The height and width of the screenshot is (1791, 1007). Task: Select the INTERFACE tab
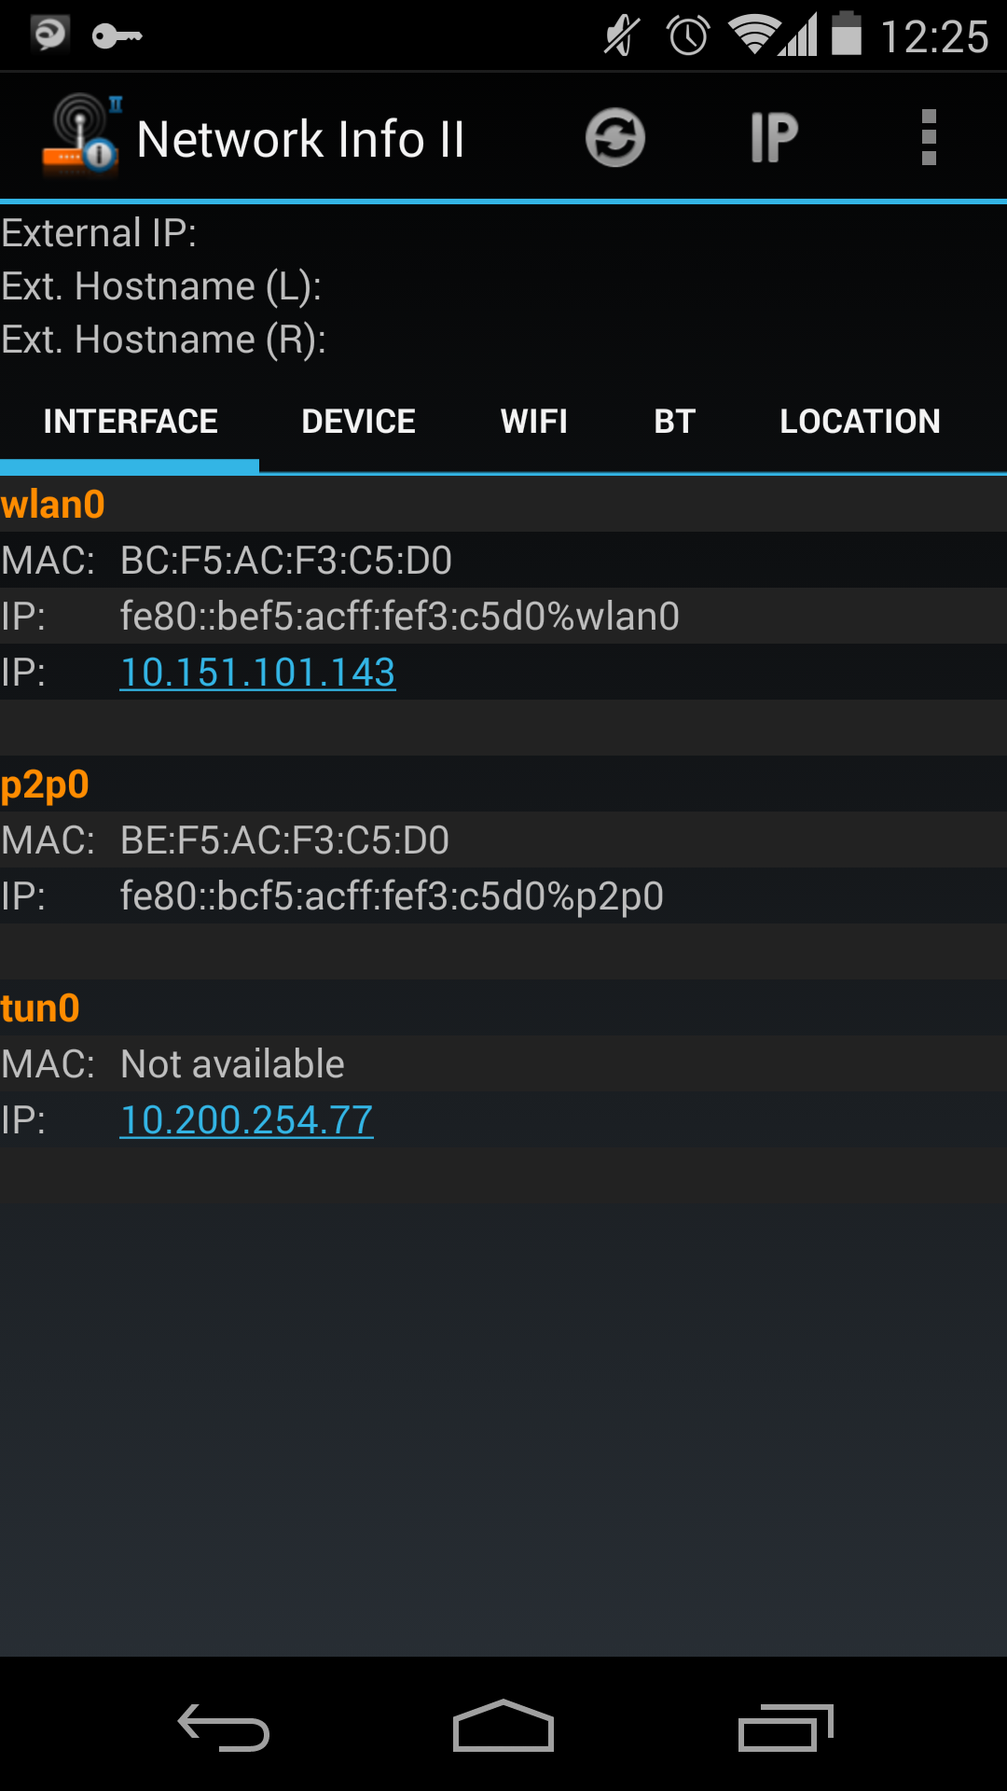tap(131, 422)
